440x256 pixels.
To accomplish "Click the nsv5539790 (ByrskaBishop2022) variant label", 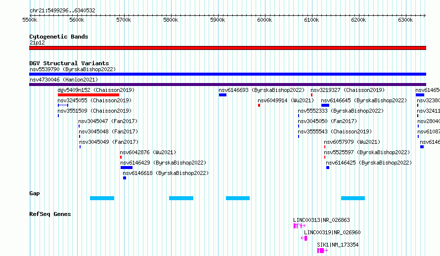I will pos(73,69).
